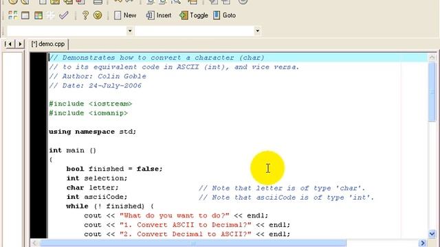Click the left tab-scroll arrow

(x=10, y=44)
